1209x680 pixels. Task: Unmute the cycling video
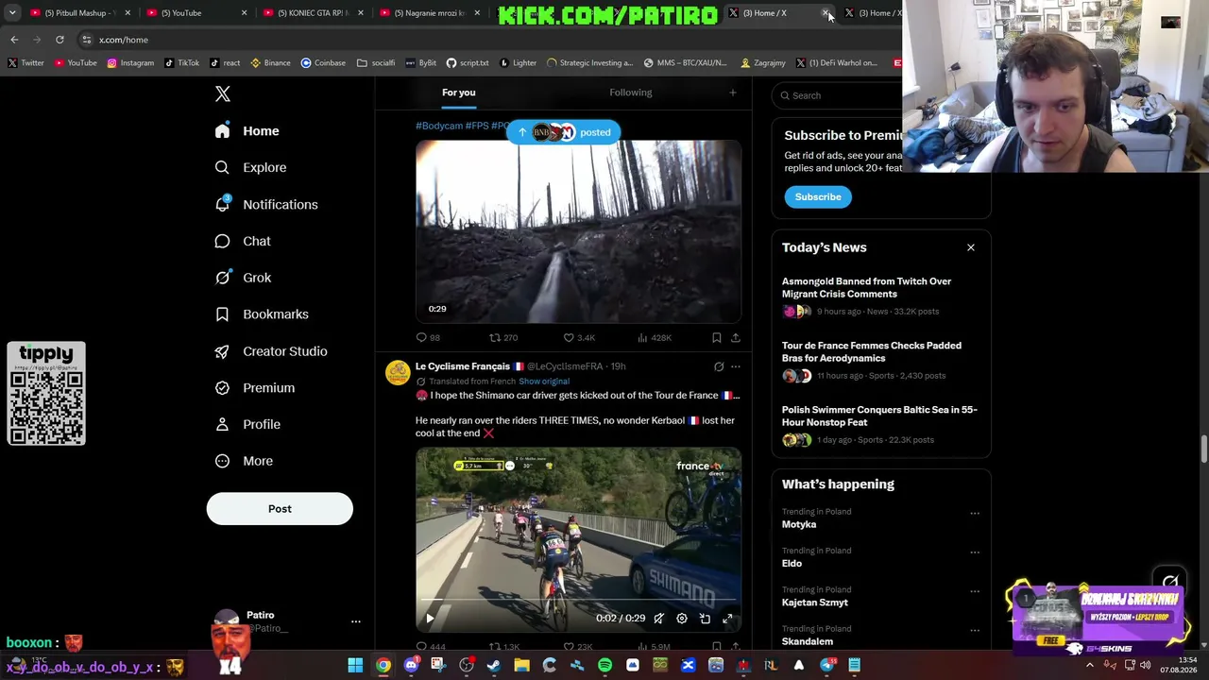pos(659,619)
